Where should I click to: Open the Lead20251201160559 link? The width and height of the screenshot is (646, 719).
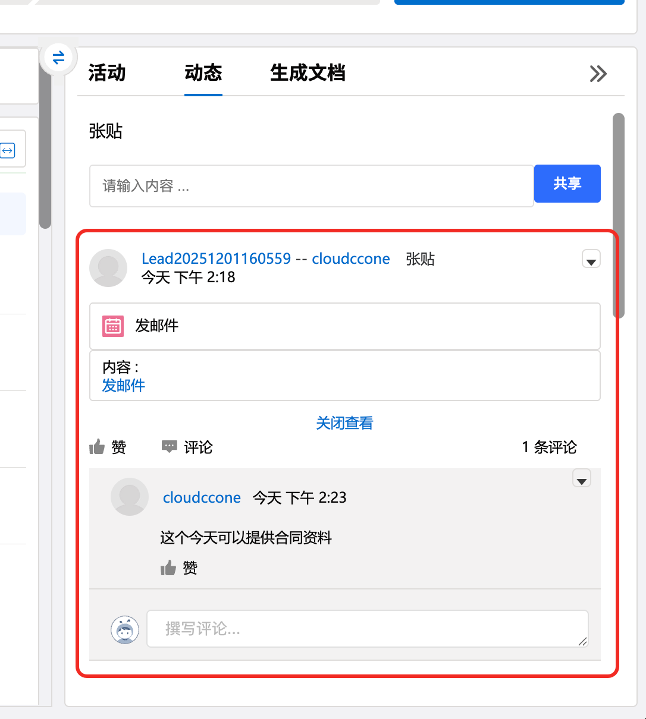[x=216, y=258]
